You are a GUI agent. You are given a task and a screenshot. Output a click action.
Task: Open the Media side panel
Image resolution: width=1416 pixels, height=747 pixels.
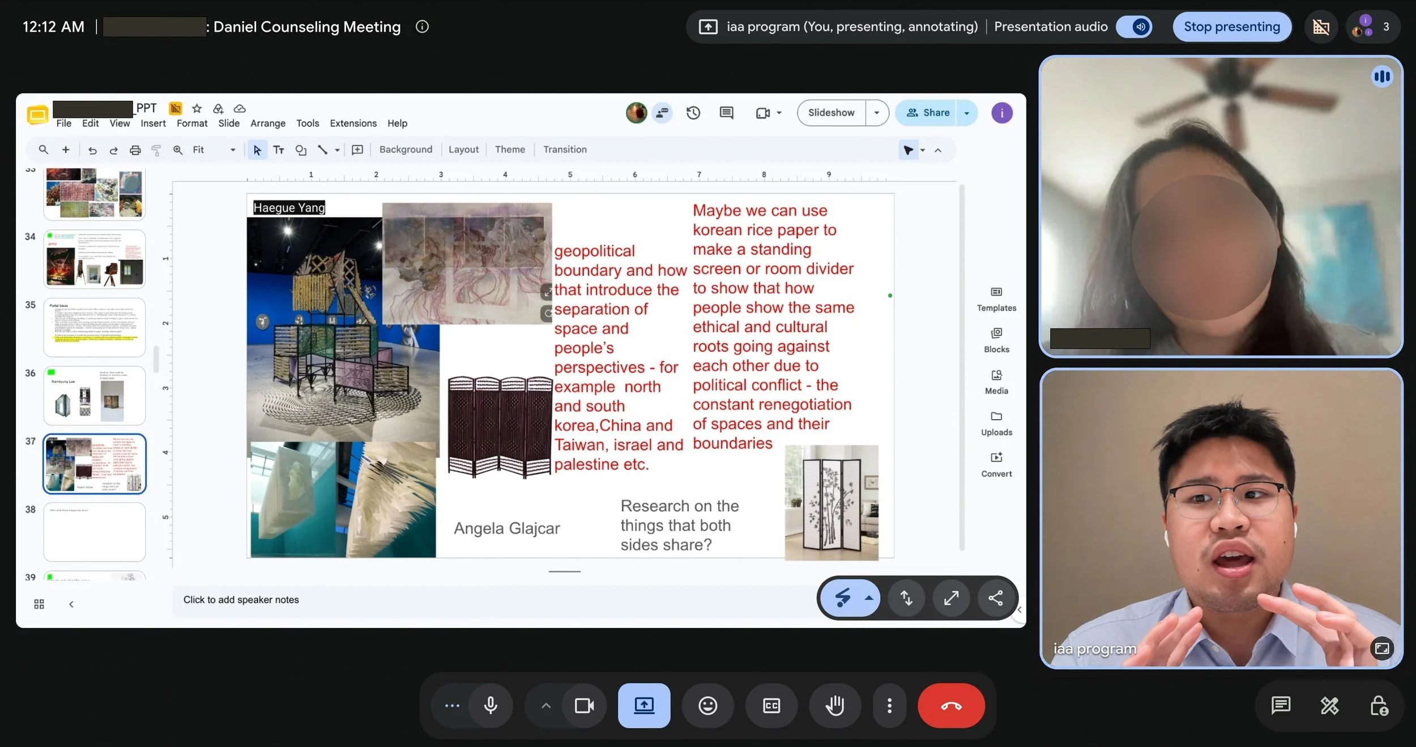(x=996, y=382)
